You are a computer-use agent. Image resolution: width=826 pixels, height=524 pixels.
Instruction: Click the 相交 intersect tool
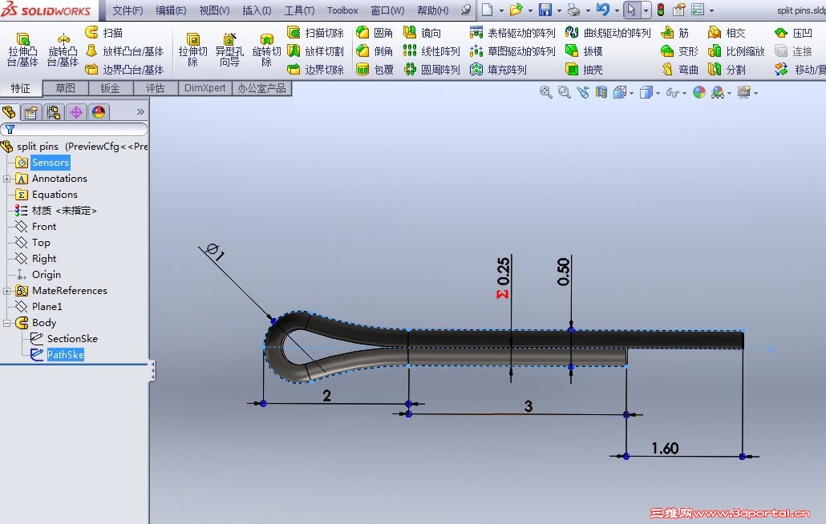[x=727, y=33]
